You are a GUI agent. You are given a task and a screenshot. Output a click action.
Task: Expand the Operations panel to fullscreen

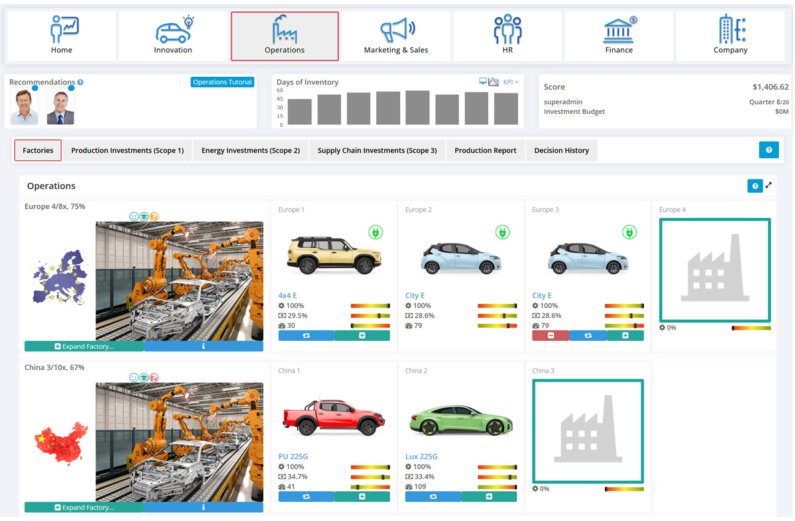point(768,185)
